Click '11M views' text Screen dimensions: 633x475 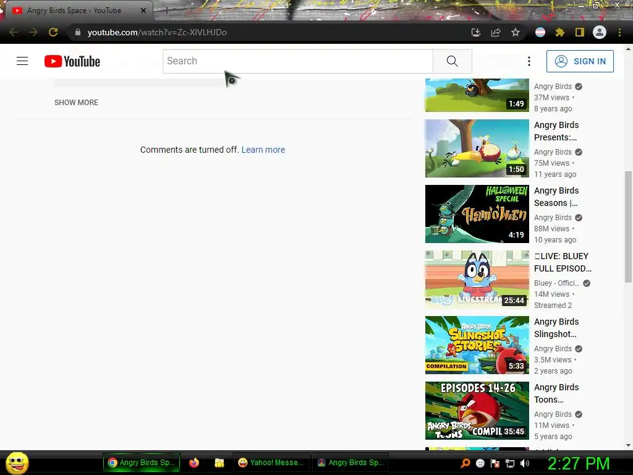point(551,426)
